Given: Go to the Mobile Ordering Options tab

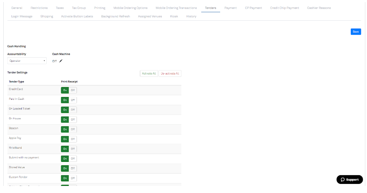Looking at the screenshot, I should [130, 8].
